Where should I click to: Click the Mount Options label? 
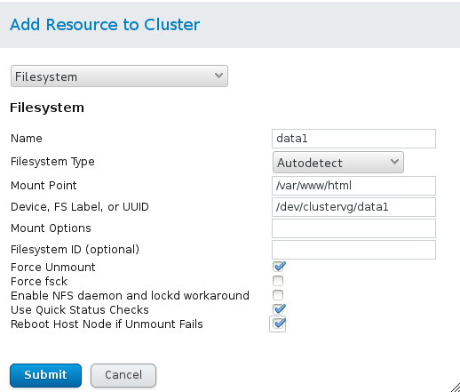[51, 228]
